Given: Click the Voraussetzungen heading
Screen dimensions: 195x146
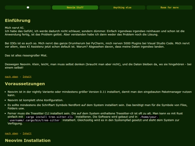Looking at the screenshot, I should [x=25, y=84].
